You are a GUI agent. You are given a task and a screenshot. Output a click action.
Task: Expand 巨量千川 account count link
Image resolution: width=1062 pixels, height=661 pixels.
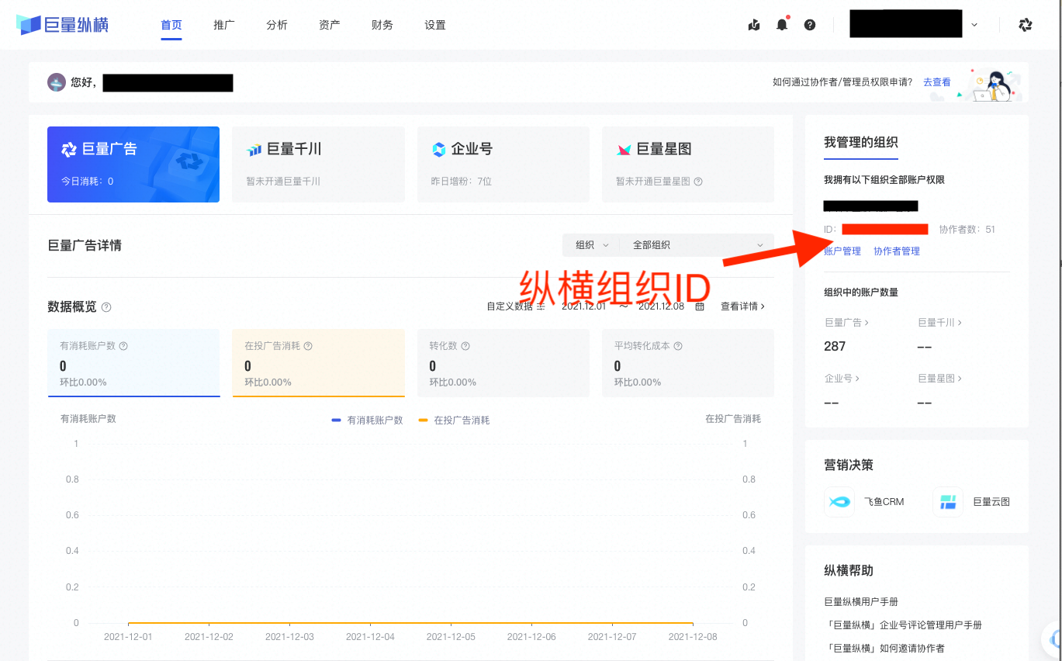click(940, 322)
